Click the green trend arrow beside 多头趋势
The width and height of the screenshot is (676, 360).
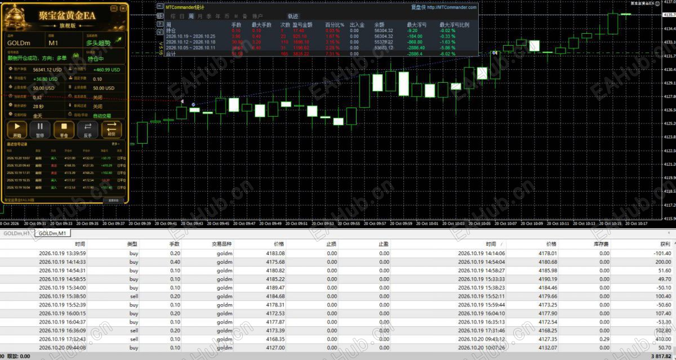(118, 41)
